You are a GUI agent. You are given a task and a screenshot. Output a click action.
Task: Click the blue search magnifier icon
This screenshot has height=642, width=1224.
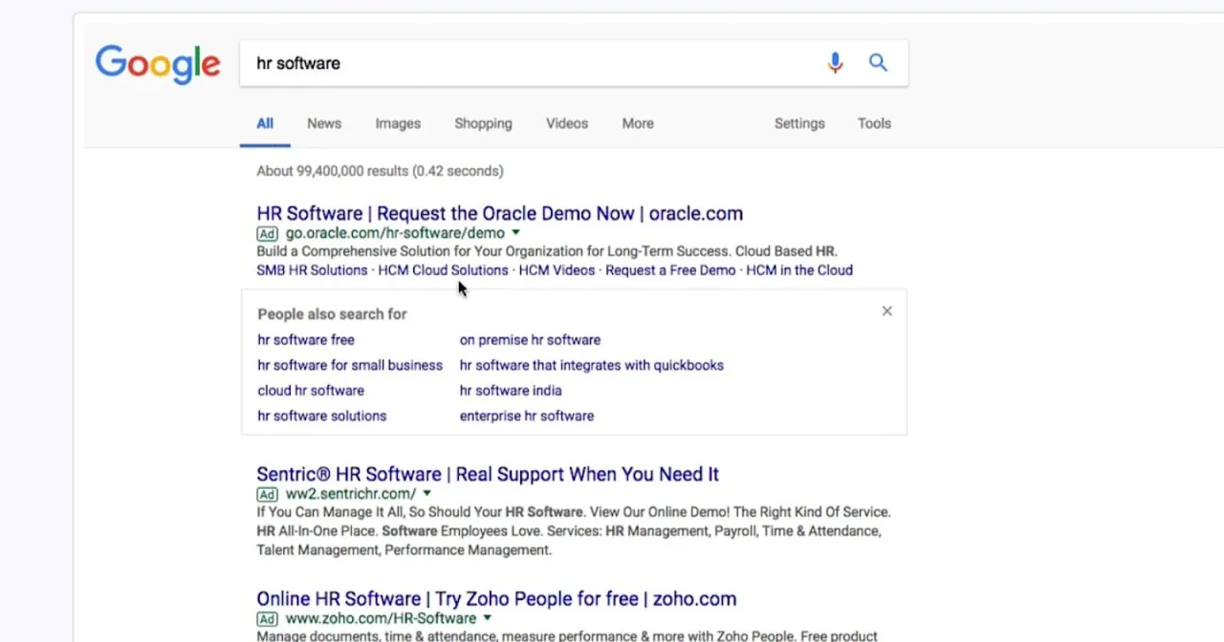[878, 63]
